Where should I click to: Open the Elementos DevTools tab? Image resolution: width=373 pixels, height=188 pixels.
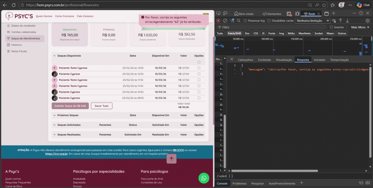(272, 14)
